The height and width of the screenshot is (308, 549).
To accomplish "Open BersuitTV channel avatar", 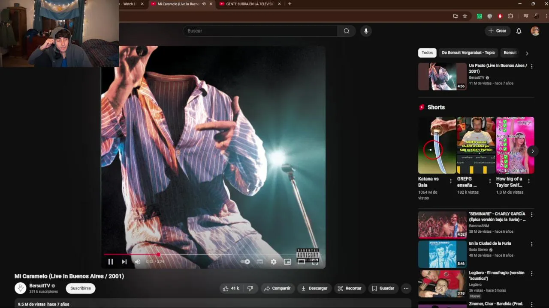I will [x=21, y=288].
